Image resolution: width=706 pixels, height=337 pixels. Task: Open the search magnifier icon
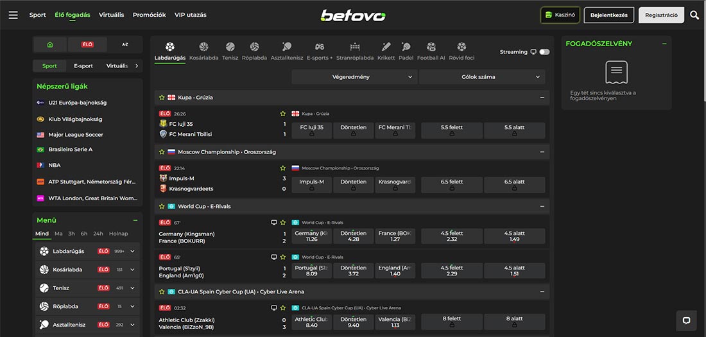[694, 15]
